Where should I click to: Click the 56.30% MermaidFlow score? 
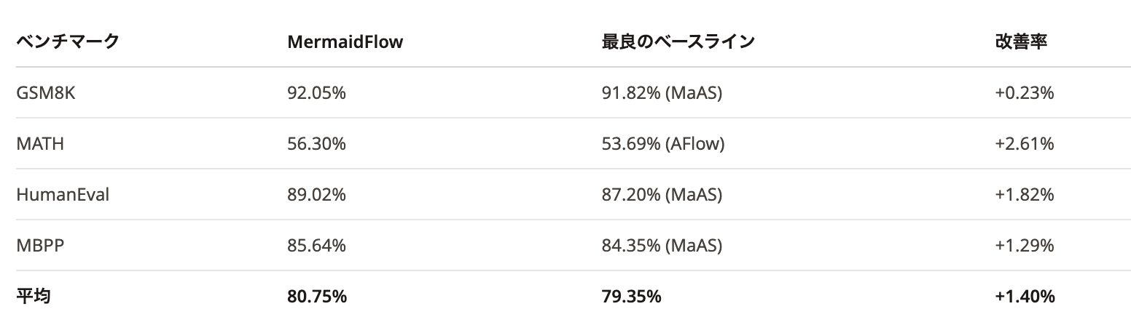(x=316, y=143)
